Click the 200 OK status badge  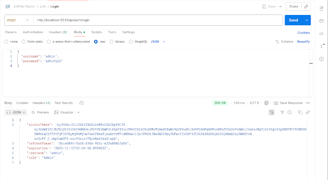pyautogui.click(x=220, y=103)
